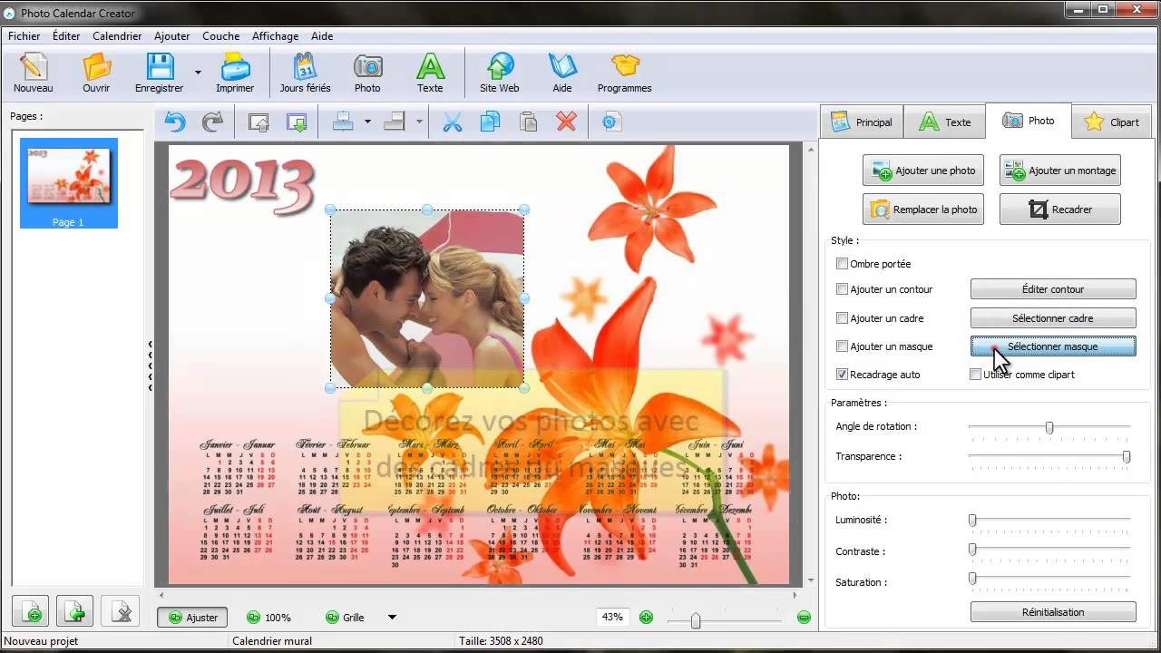The image size is (1161, 653).
Task: Redo the last undone action
Action: (x=212, y=122)
